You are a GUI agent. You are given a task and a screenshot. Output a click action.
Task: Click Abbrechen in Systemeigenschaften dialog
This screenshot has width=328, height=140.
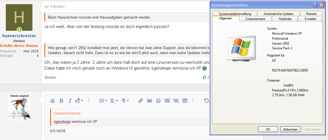290,129
